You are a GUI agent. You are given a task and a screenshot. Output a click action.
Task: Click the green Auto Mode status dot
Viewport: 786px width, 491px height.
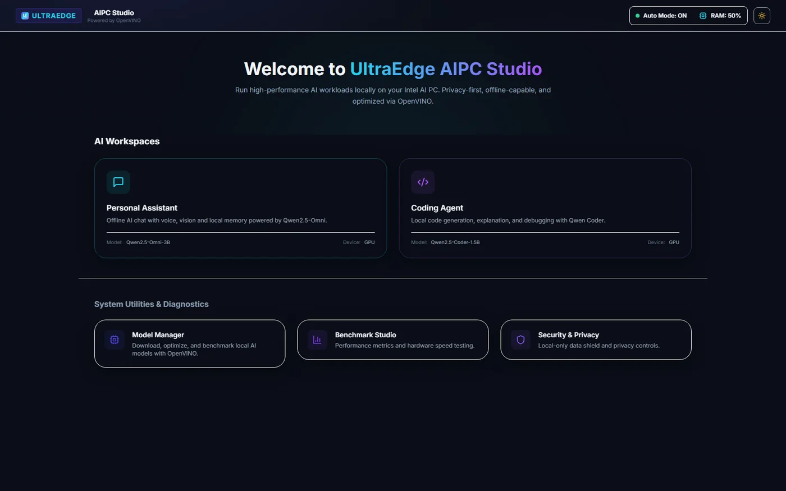(x=637, y=16)
